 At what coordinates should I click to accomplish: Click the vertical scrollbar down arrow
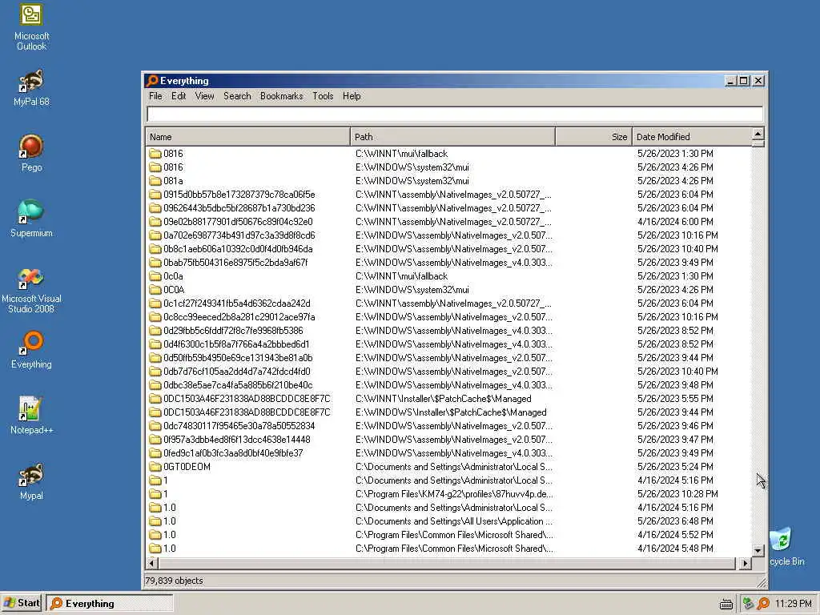coord(758,551)
